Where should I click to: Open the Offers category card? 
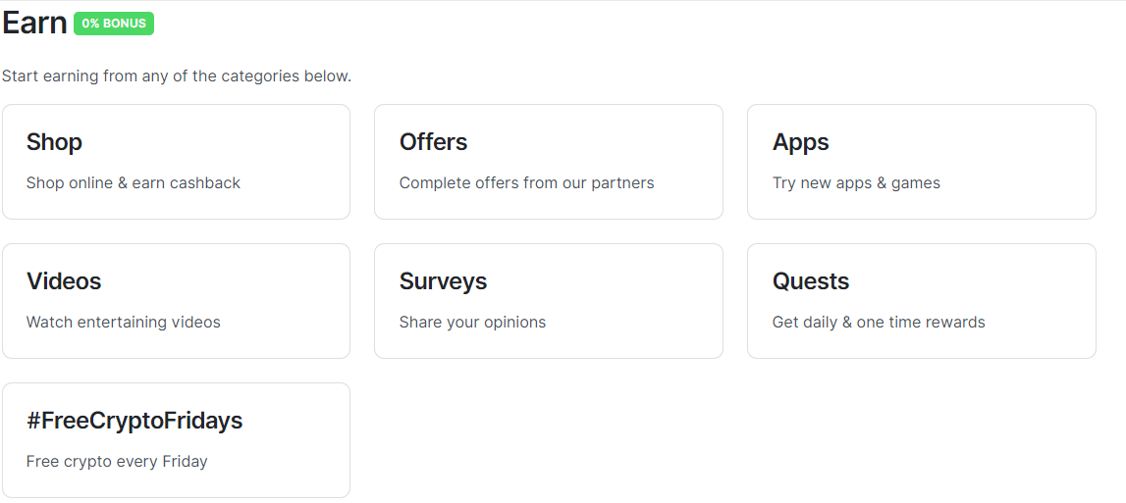[x=548, y=162]
